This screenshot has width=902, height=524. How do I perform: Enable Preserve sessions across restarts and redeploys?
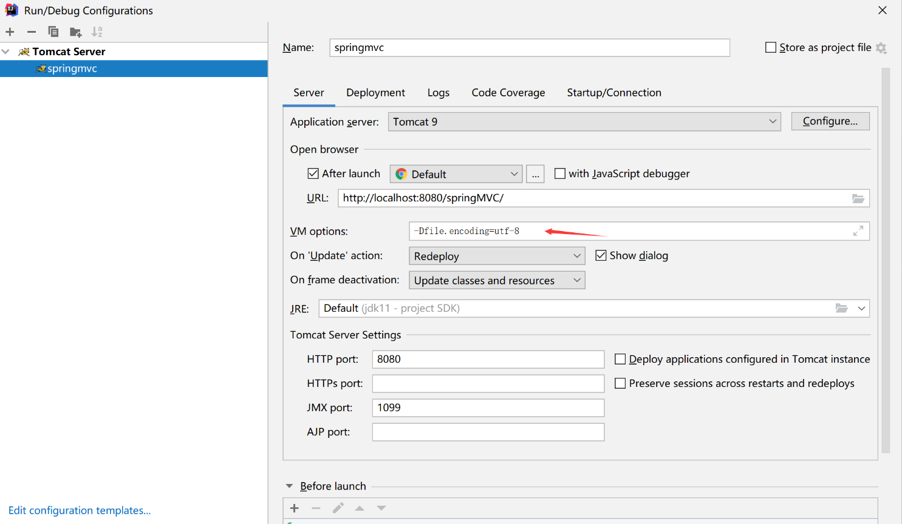pyautogui.click(x=620, y=383)
